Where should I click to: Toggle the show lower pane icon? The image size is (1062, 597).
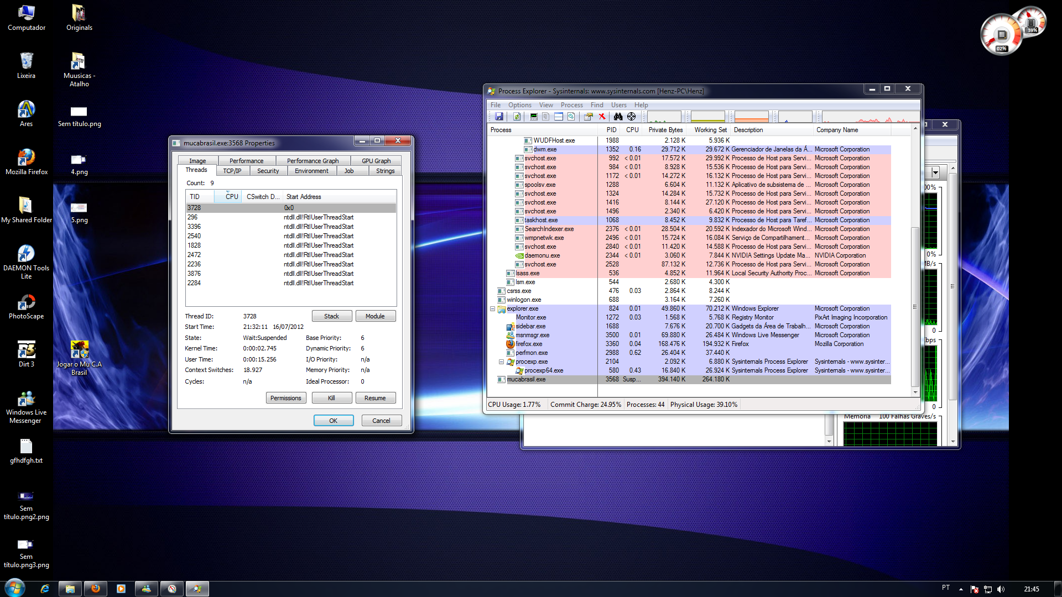tap(559, 117)
